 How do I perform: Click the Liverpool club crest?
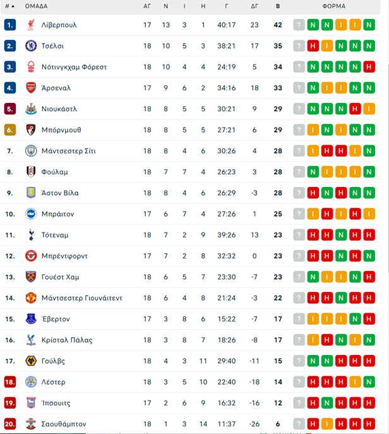click(x=31, y=25)
